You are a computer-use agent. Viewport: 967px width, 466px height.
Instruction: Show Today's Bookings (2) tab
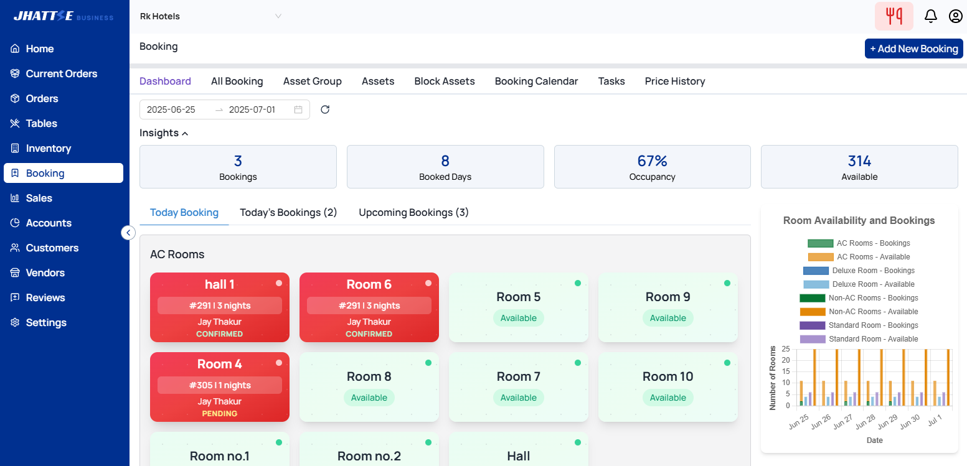[288, 212]
